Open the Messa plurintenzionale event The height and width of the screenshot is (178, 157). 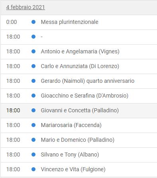(70, 22)
